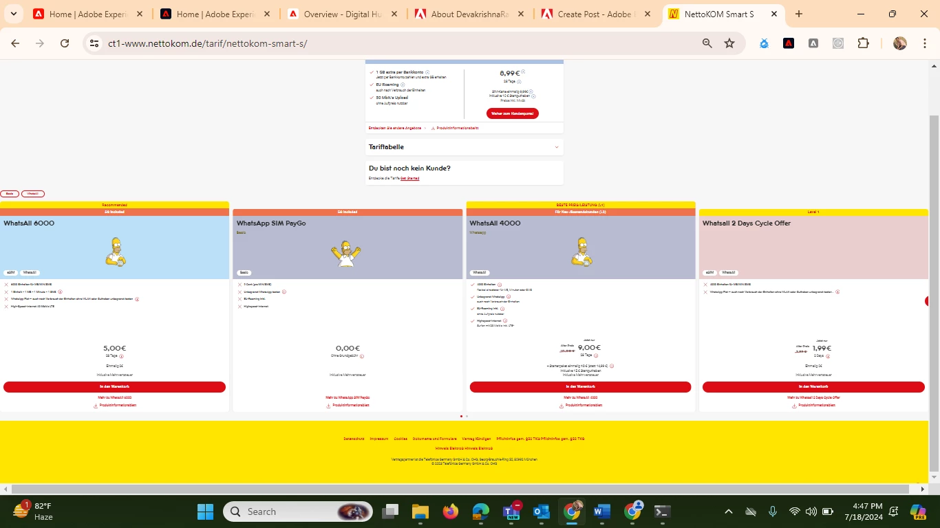The height and width of the screenshot is (528, 940).
Task: Download Produktinformationsblatt for WhatsAll 4000
Action: coord(581,406)
